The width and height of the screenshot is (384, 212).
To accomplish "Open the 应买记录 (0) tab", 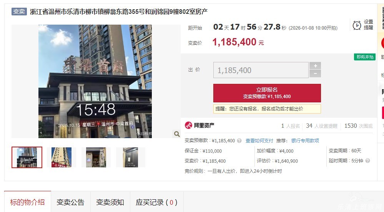I will (157, 202).
